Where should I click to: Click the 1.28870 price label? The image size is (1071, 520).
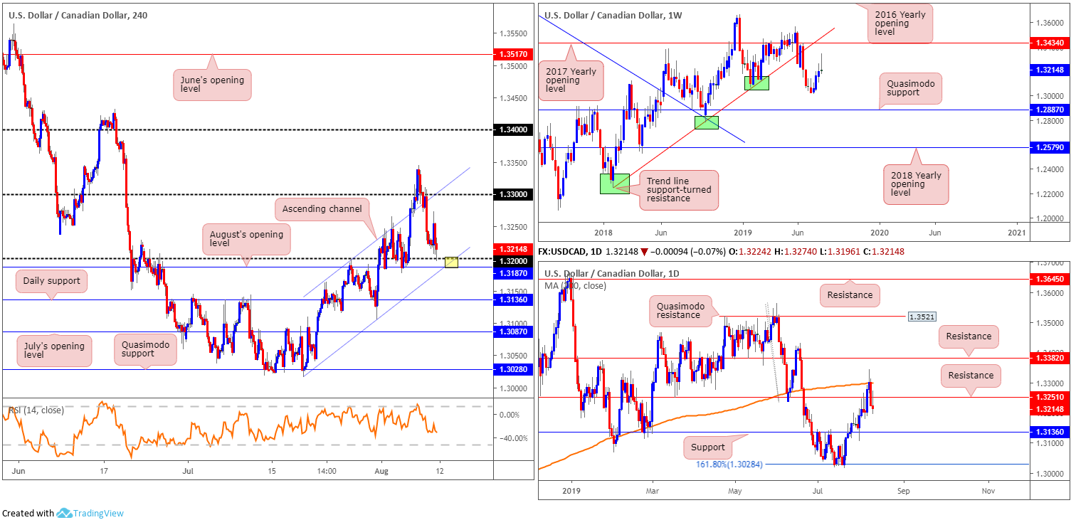pos(1050,110)
